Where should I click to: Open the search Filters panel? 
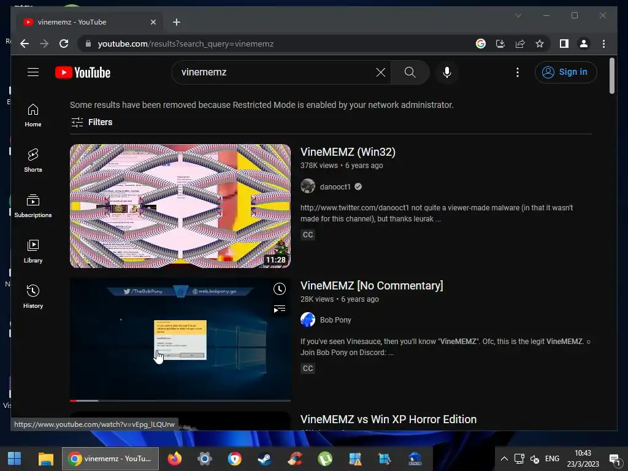[x=92, y=122]
